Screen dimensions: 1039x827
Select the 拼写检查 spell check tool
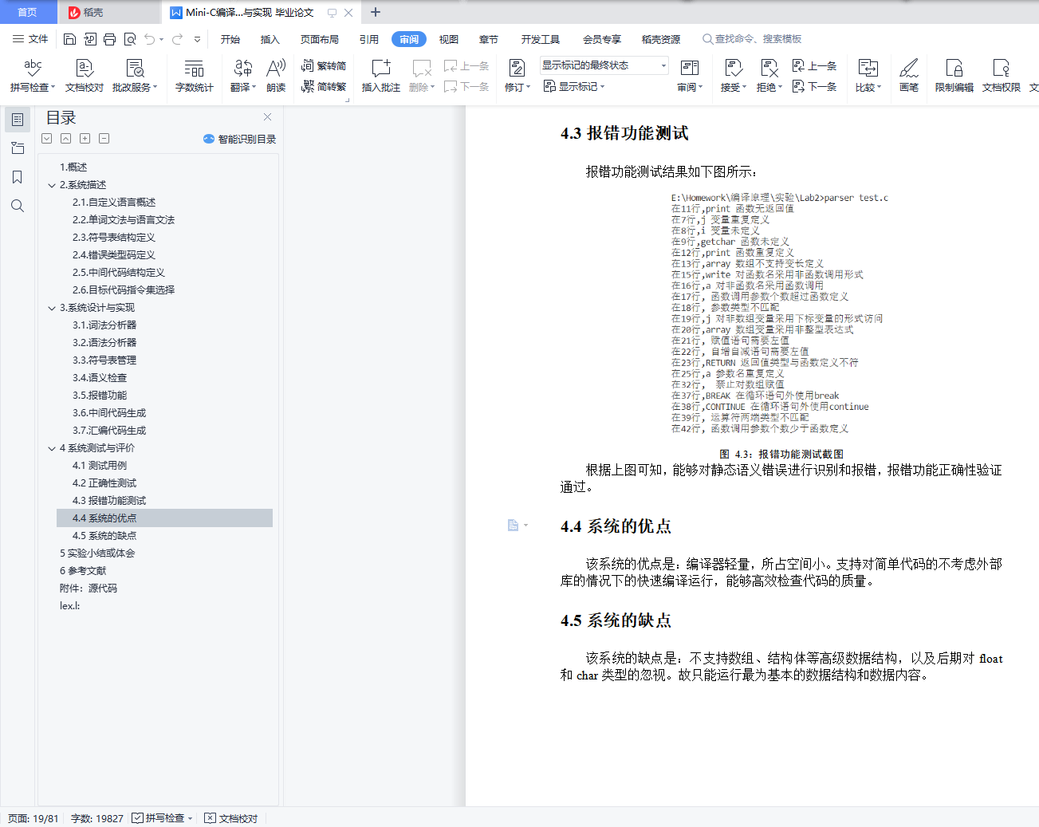point(31,76)
